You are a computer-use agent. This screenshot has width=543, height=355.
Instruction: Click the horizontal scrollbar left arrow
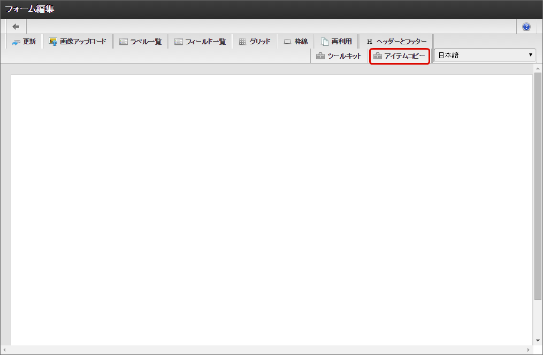[4, 350]
